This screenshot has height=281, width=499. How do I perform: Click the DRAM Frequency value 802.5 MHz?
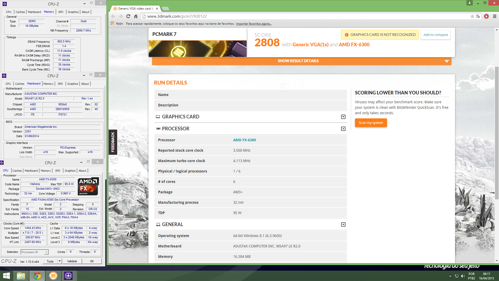coord(64,41)
